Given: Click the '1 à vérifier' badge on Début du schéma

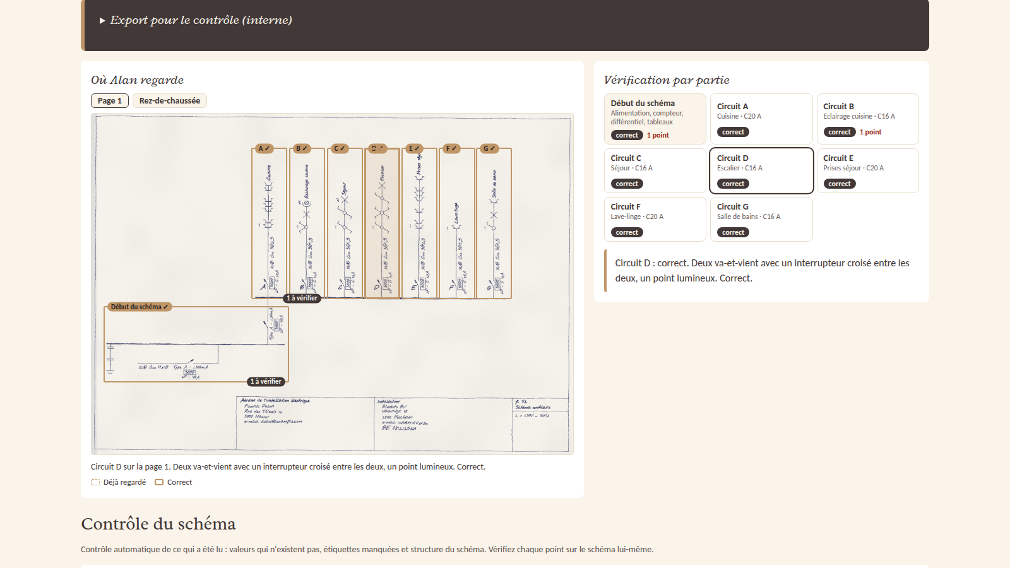Looking at the screenshot, I should click(x=266, y=381).
